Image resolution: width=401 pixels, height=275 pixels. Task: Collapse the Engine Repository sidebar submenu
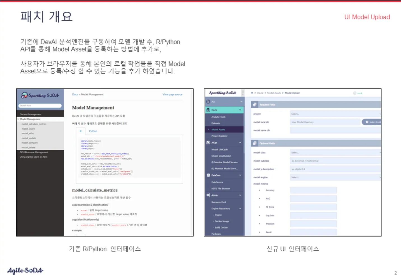click(x=240, y=209)
